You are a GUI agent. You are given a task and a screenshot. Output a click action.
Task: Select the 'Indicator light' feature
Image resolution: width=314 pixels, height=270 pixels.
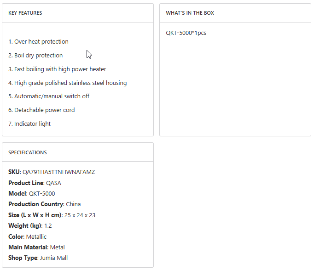[29, 124]
